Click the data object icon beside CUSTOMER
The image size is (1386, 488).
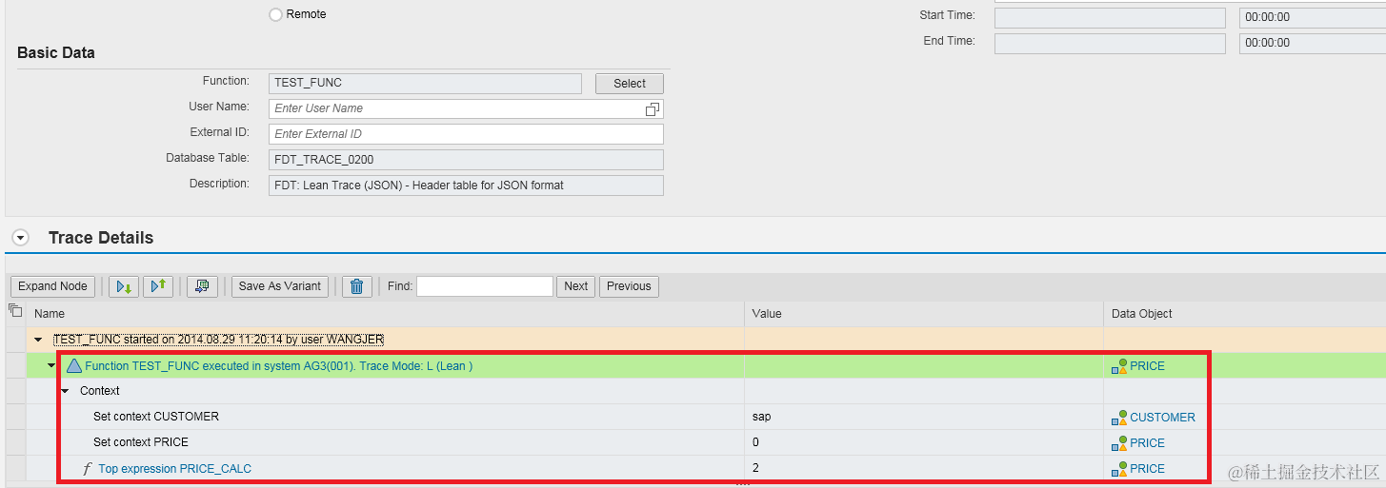tap(1119, 418)
